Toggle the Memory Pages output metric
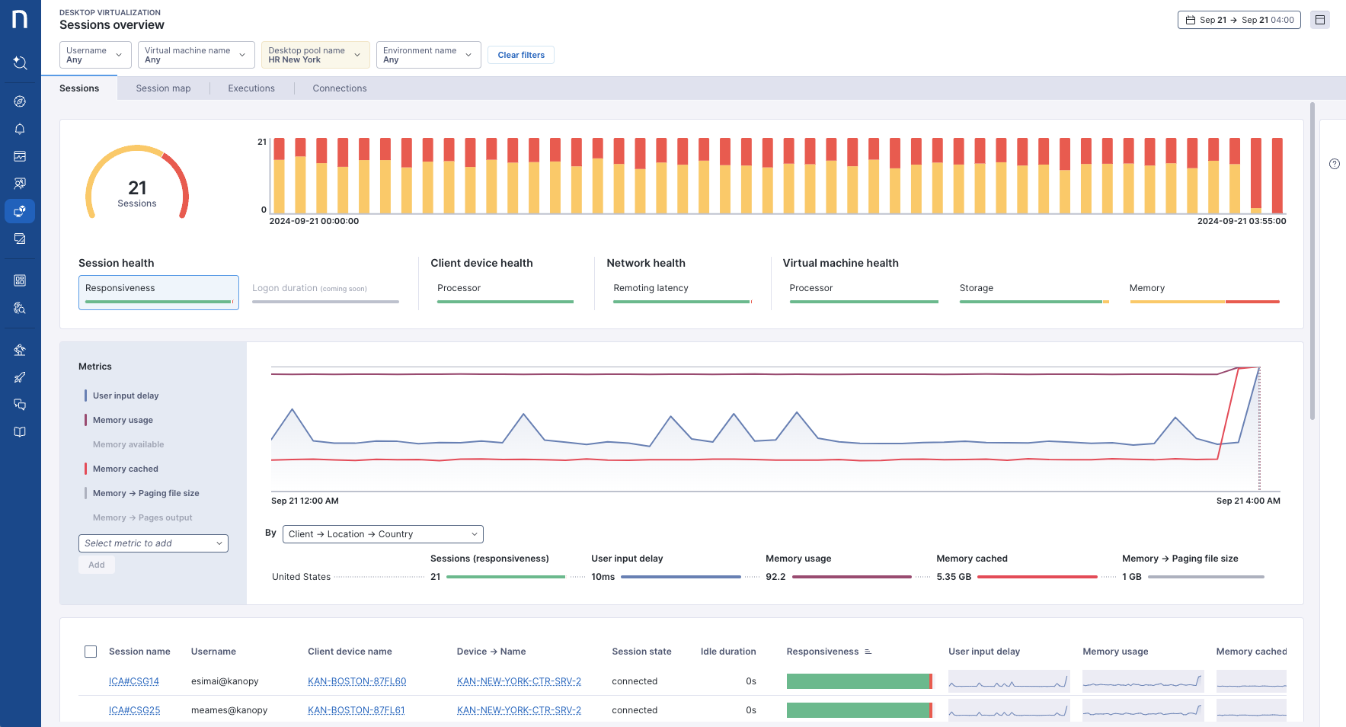This screenshot has width=1346, height=727. pyautogui.click(x=142, y=517)
